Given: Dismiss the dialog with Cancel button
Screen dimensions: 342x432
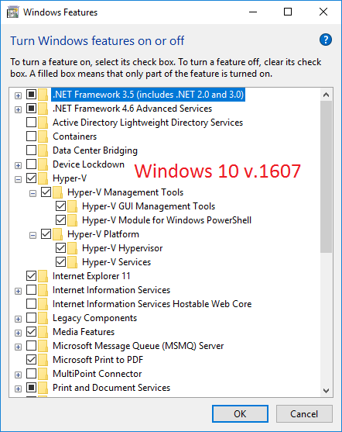Looking at the screenshot, I should pyautogui.click(x=304, y=413).
